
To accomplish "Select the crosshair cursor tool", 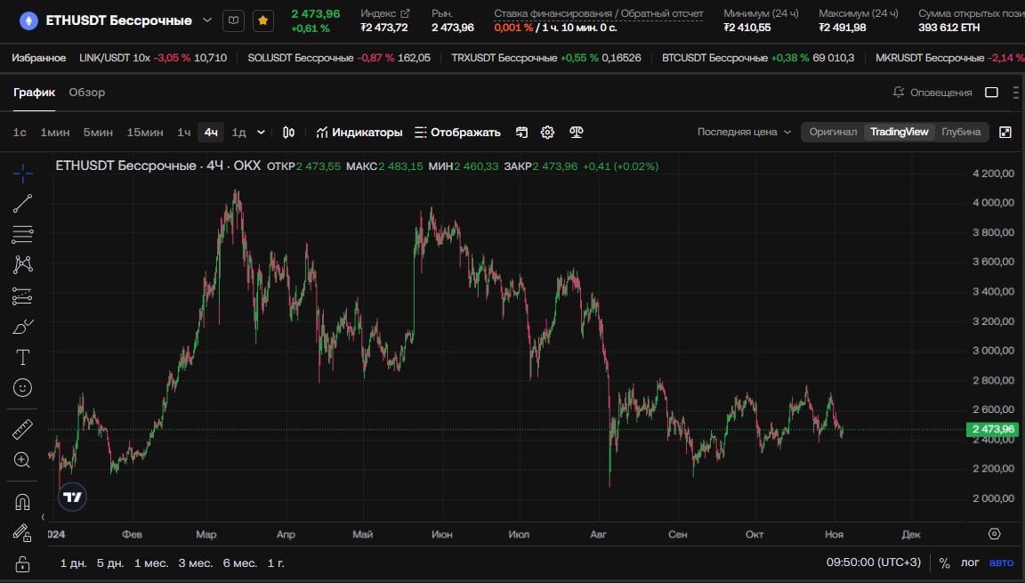I will 22,174.
